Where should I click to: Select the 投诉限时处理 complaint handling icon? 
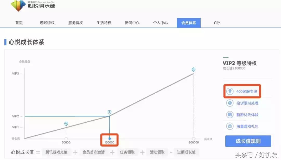[230, 103]
